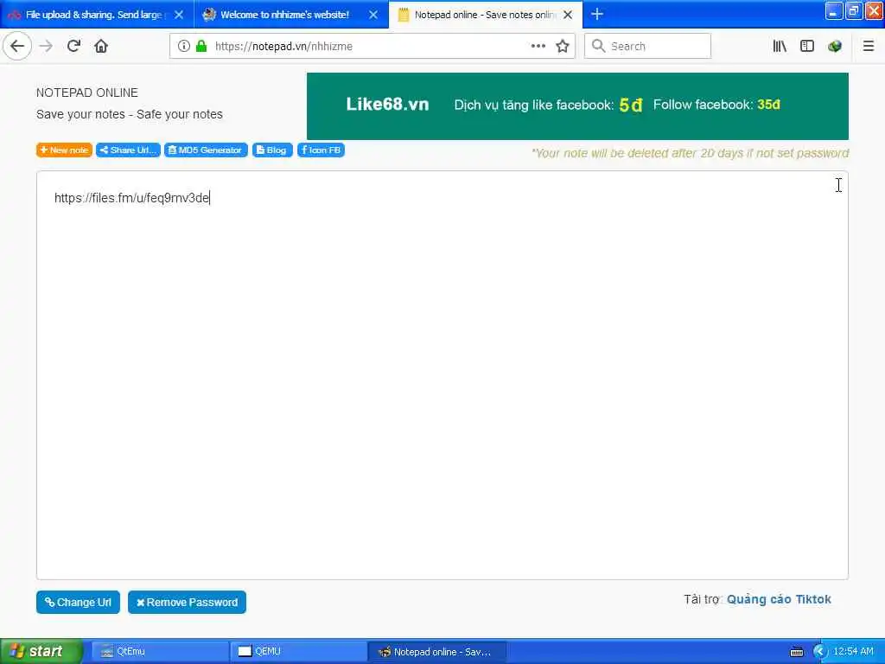The image size is (885, 664).
Task: Click the NOTEPAD ONLINE heading
Action: pyautogui.click(x=87, y=93)
